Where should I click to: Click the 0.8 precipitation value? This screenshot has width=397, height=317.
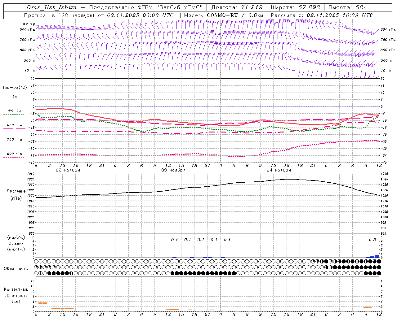pyautogui.click(x=372, y=240)
